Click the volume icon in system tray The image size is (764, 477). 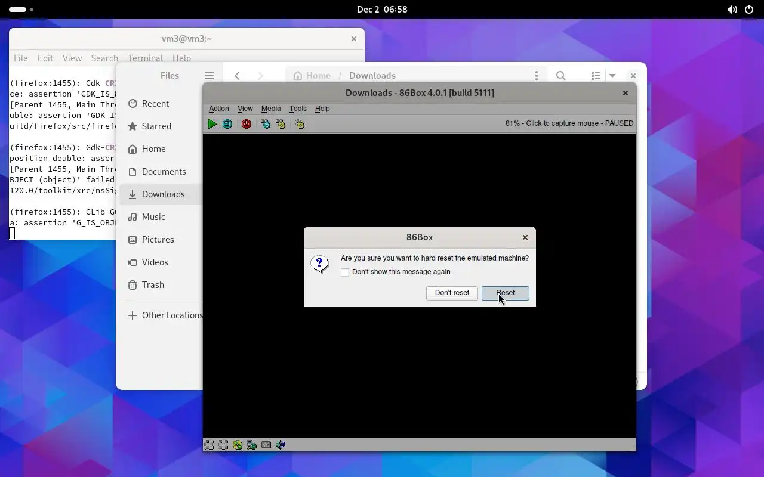click(x=732, y=10)
